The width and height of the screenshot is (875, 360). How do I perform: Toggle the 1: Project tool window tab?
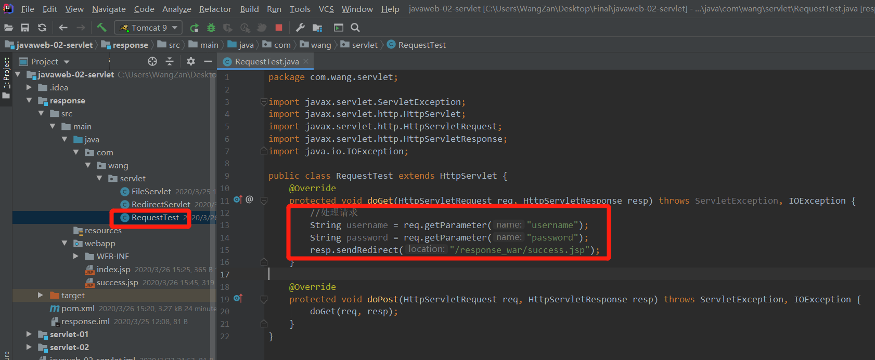click(6, 79)
